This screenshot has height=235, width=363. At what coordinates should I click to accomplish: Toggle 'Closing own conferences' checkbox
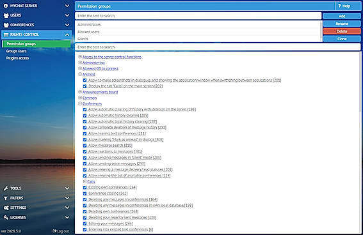(x=85, y=188)
